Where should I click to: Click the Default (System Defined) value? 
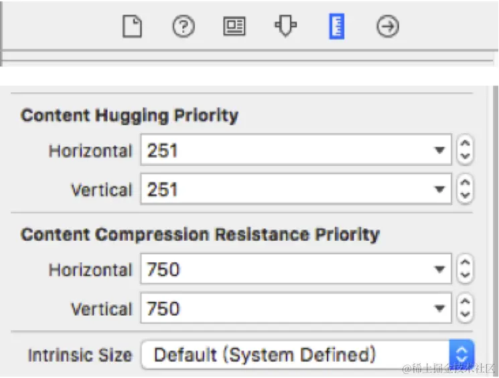click(265, 354)
